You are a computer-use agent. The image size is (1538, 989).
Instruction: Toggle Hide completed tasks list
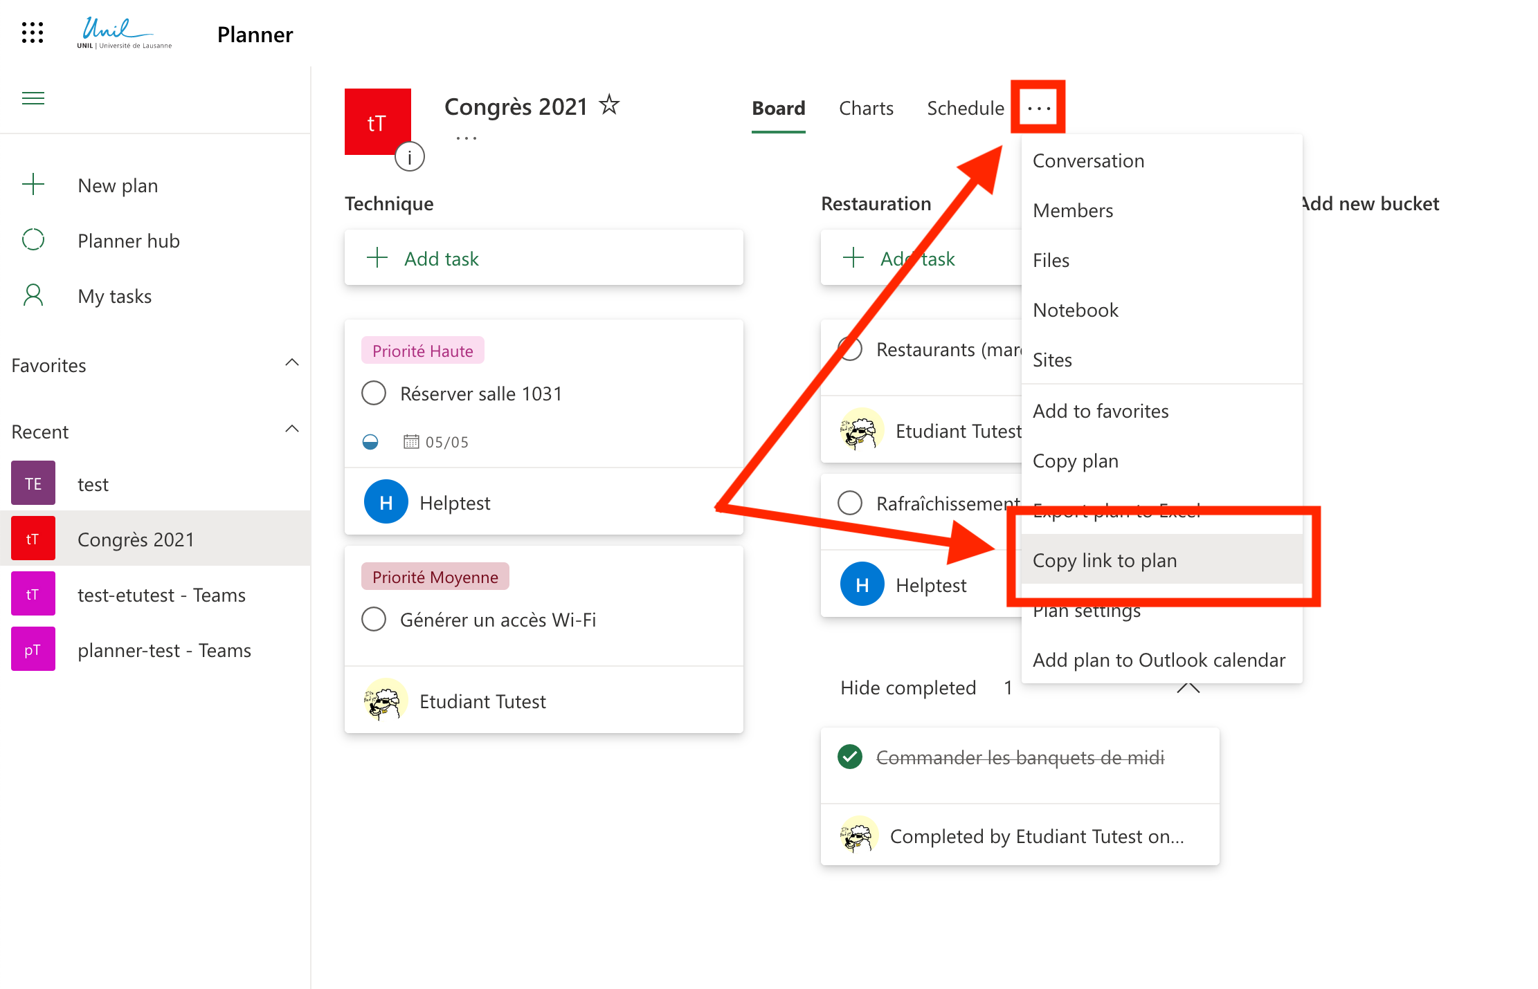pyautogui.click(x=908, y=687)
